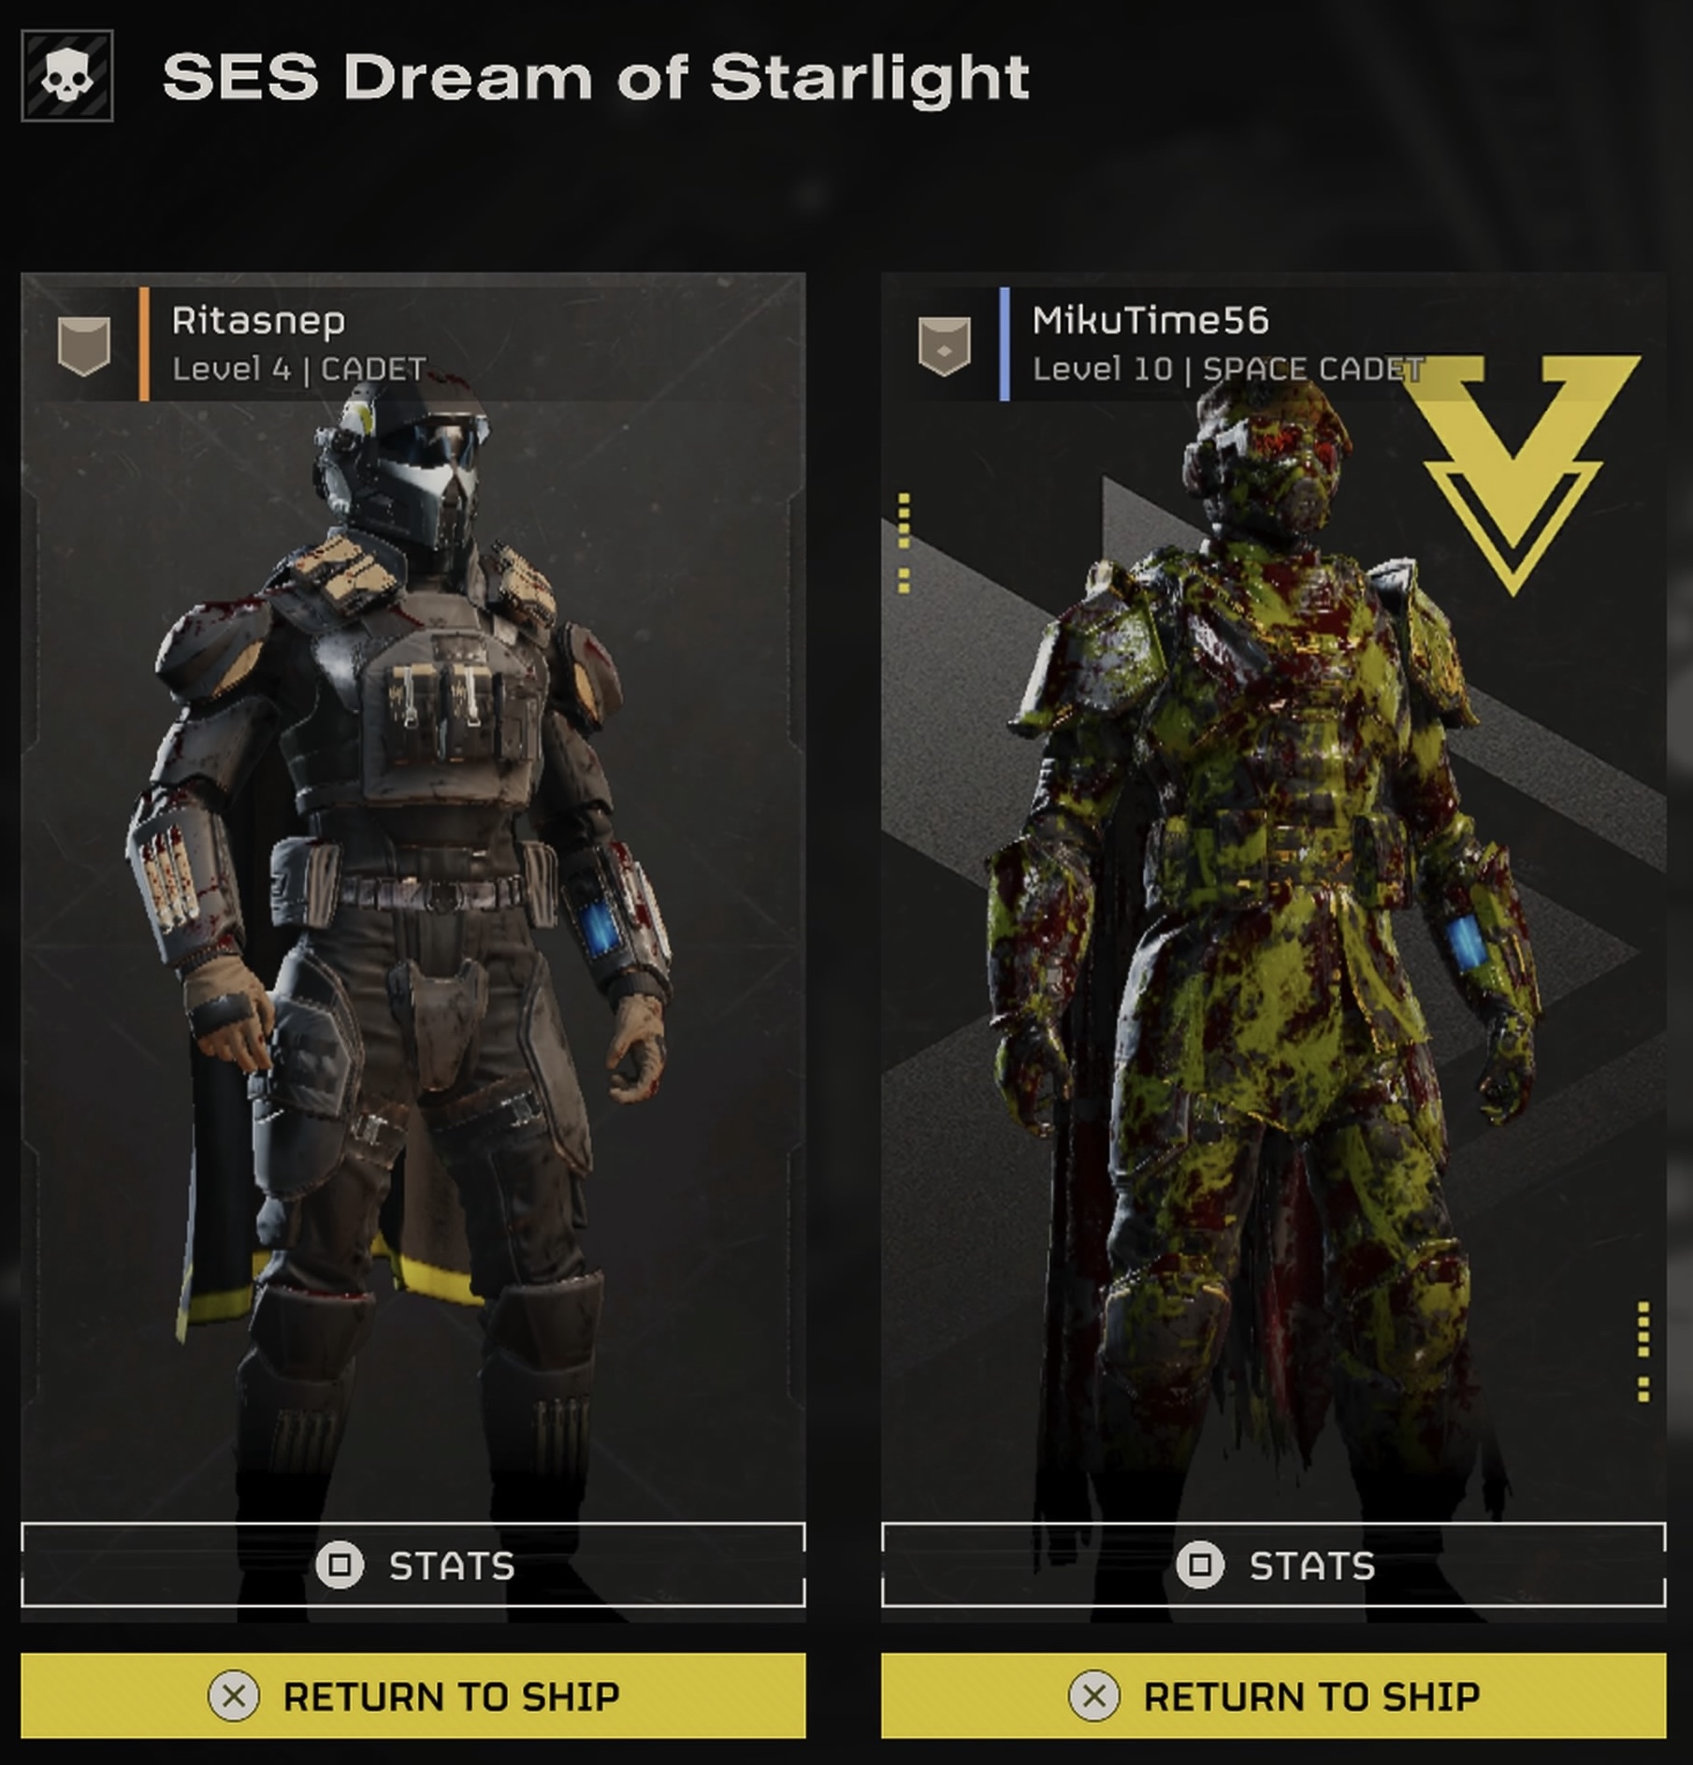This screenshot has height=1765, width=1693.
Task: Click Ritasnep's rank shield badge
Action: tap(84, 346)
